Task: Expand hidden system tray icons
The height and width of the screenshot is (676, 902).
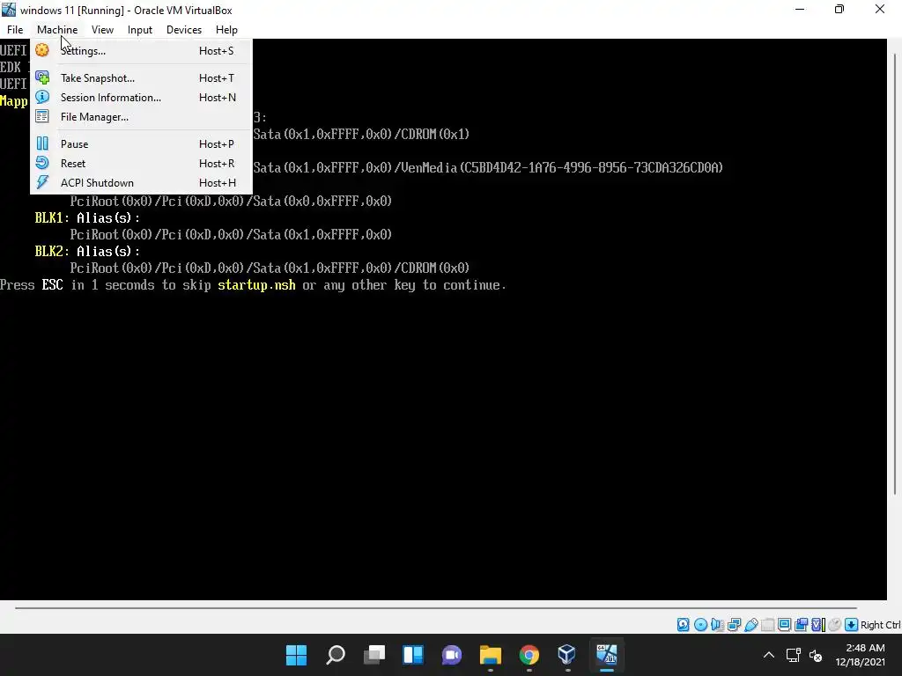Action: pyautogui.click(x=768, y=655)
